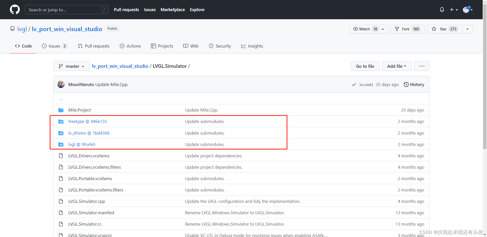Open LVGL.Simulator.rc file
The width and height of the screenshot is (487, 237).
click(x=85, y=224)
